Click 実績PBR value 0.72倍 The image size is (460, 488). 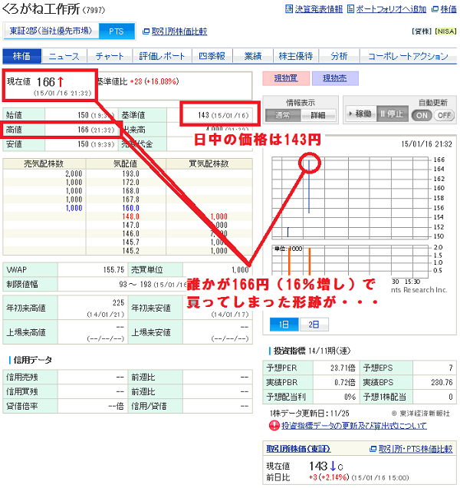click(345, 382)
